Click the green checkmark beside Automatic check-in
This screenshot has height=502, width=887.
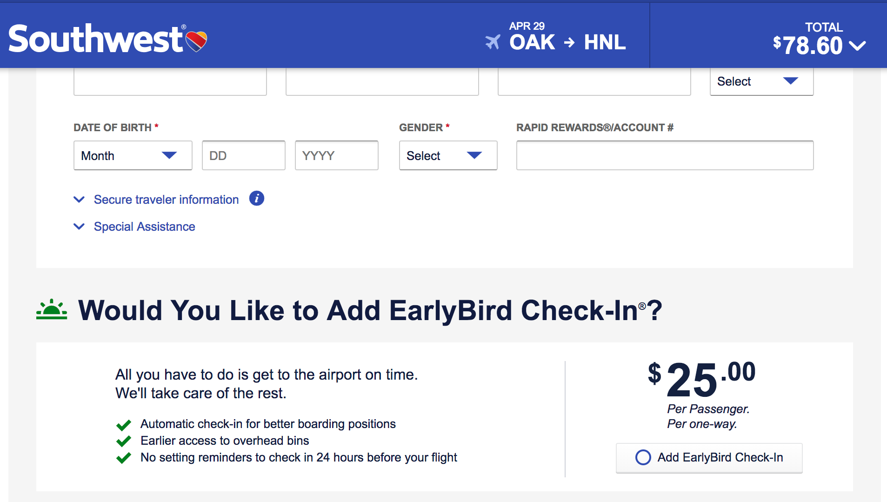pyautogui.click(x=124, y=425)
